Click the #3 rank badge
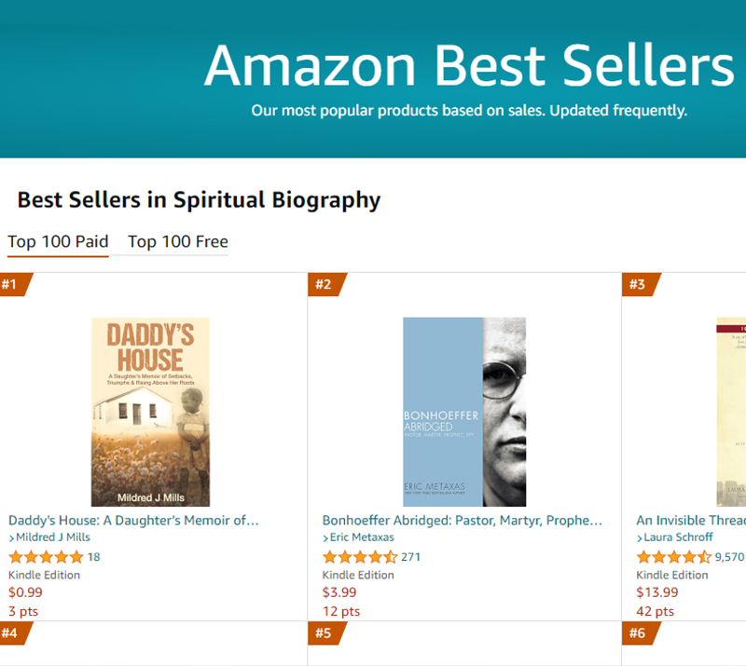The width and height of the screenshot is (746, 666). [x=640, y=285]
